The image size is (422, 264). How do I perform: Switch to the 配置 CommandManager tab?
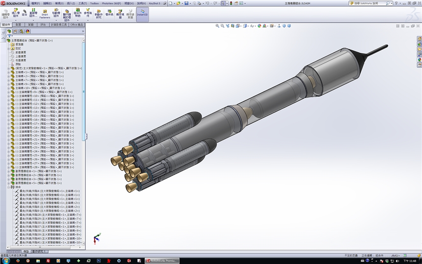[18, 25]
